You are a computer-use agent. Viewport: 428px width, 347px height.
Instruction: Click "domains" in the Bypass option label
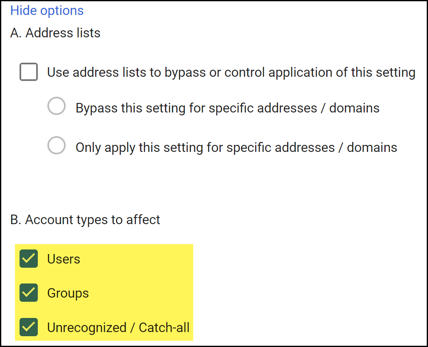pos(354,108)
